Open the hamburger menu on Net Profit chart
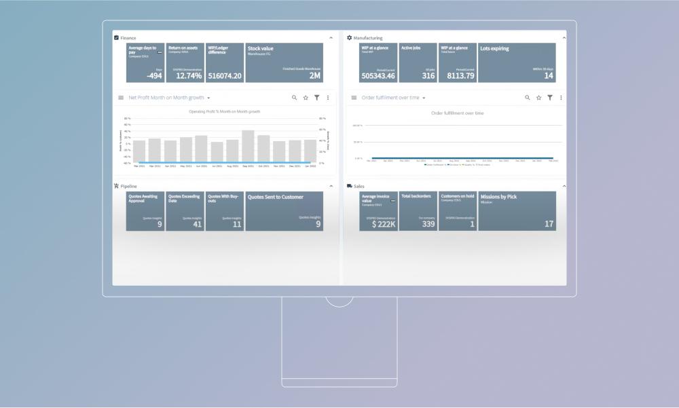This screenshot has height=408, width=679. click(x=122, y=97)
